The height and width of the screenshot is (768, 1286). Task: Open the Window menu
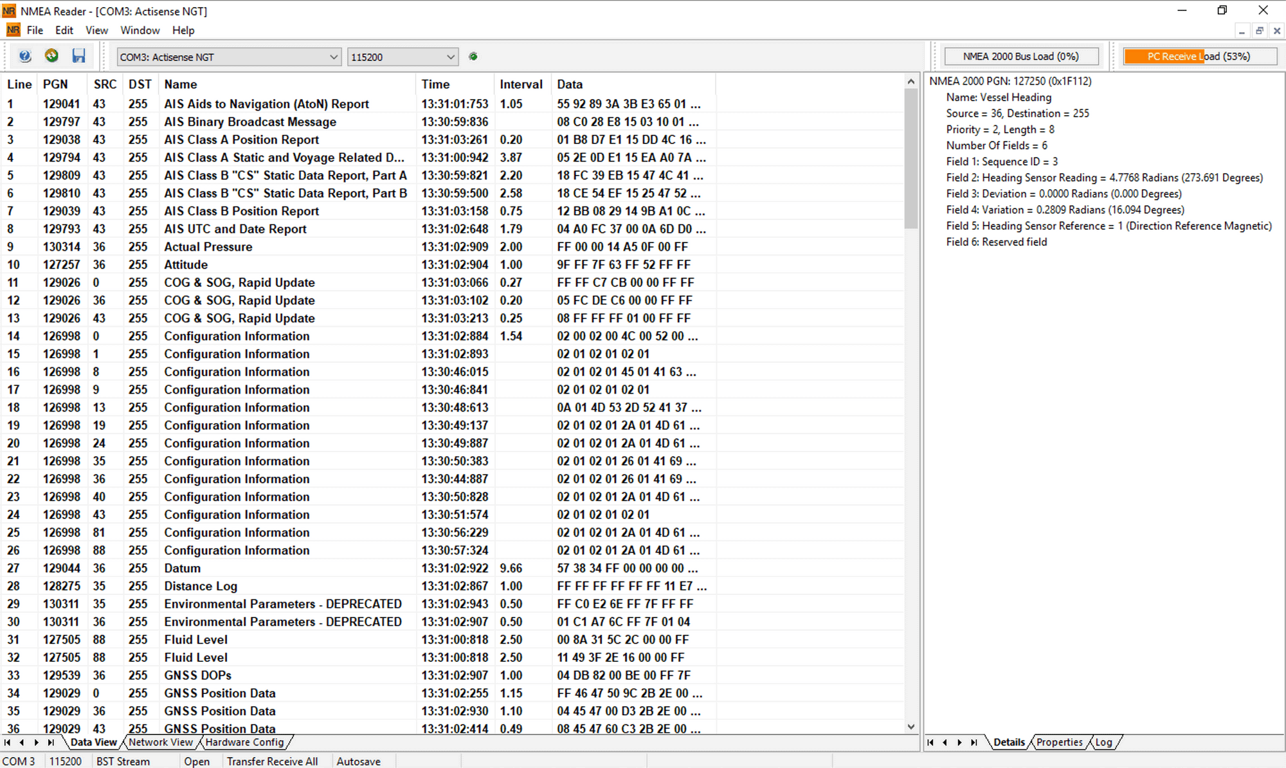(140, 30)
